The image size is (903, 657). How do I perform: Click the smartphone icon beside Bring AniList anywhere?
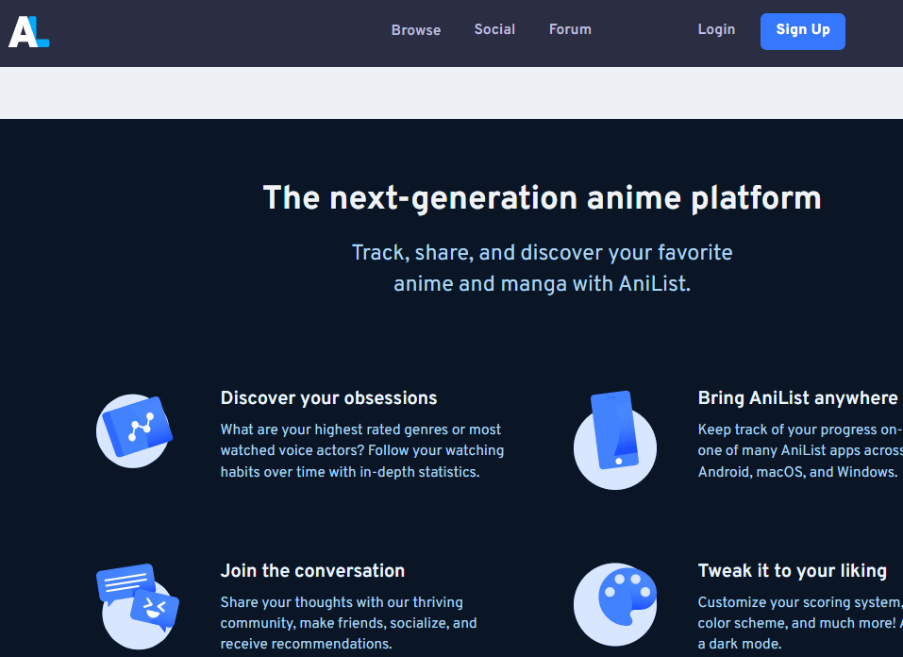coord(614,439)
